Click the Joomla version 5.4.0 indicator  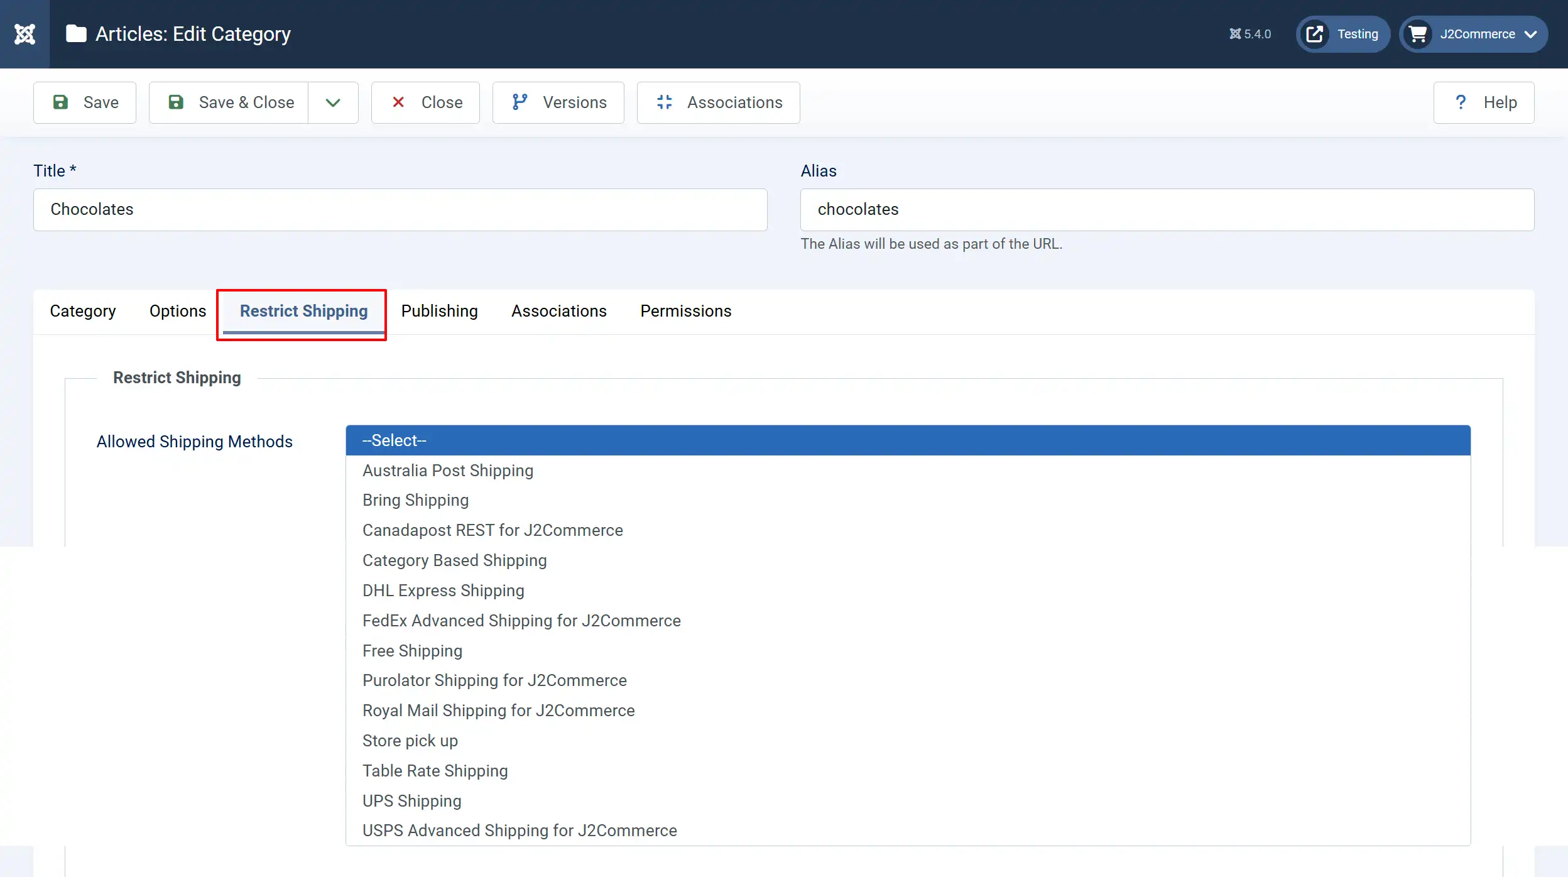point(1250,34)
